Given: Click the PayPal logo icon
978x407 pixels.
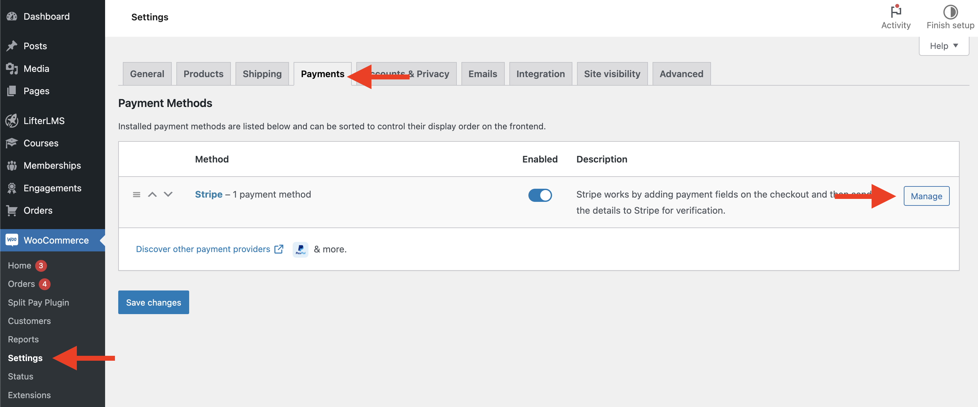Looking at the screenshot, I should [x=300, y=249].
